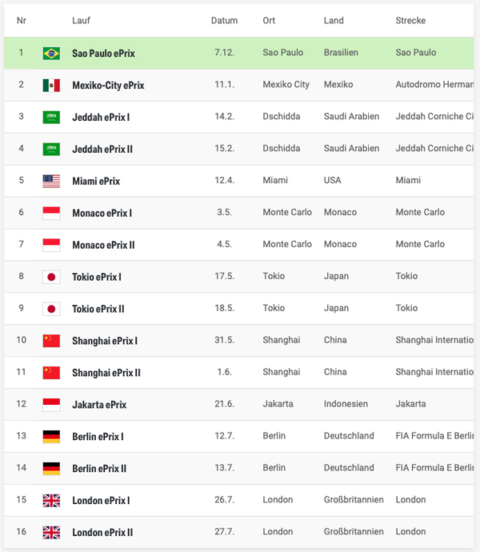
Task: Click the Monaco flag beside Monaco ePrix I
Action: (x=51, y=213)
